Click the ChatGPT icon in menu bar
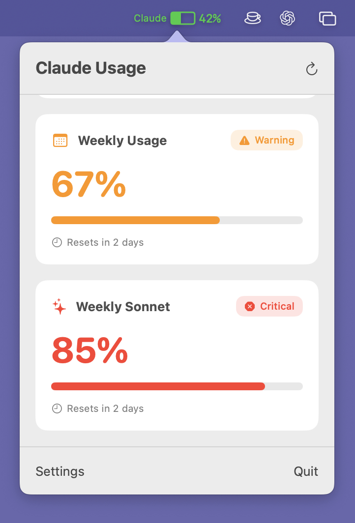Viewport: 355px width, 523px height. pos(287,19)
